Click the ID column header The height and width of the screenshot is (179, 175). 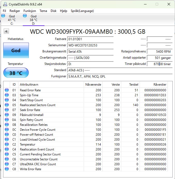click(14, 85)
